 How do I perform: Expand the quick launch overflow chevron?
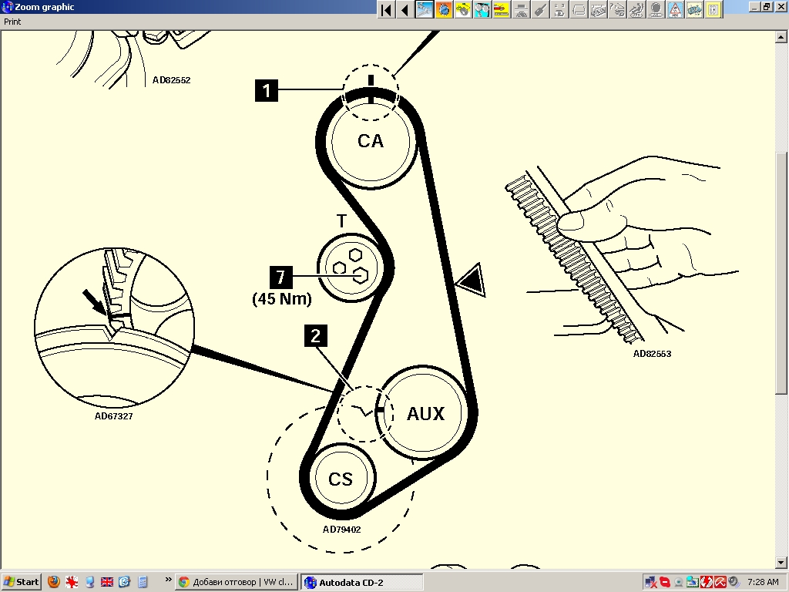168,580
